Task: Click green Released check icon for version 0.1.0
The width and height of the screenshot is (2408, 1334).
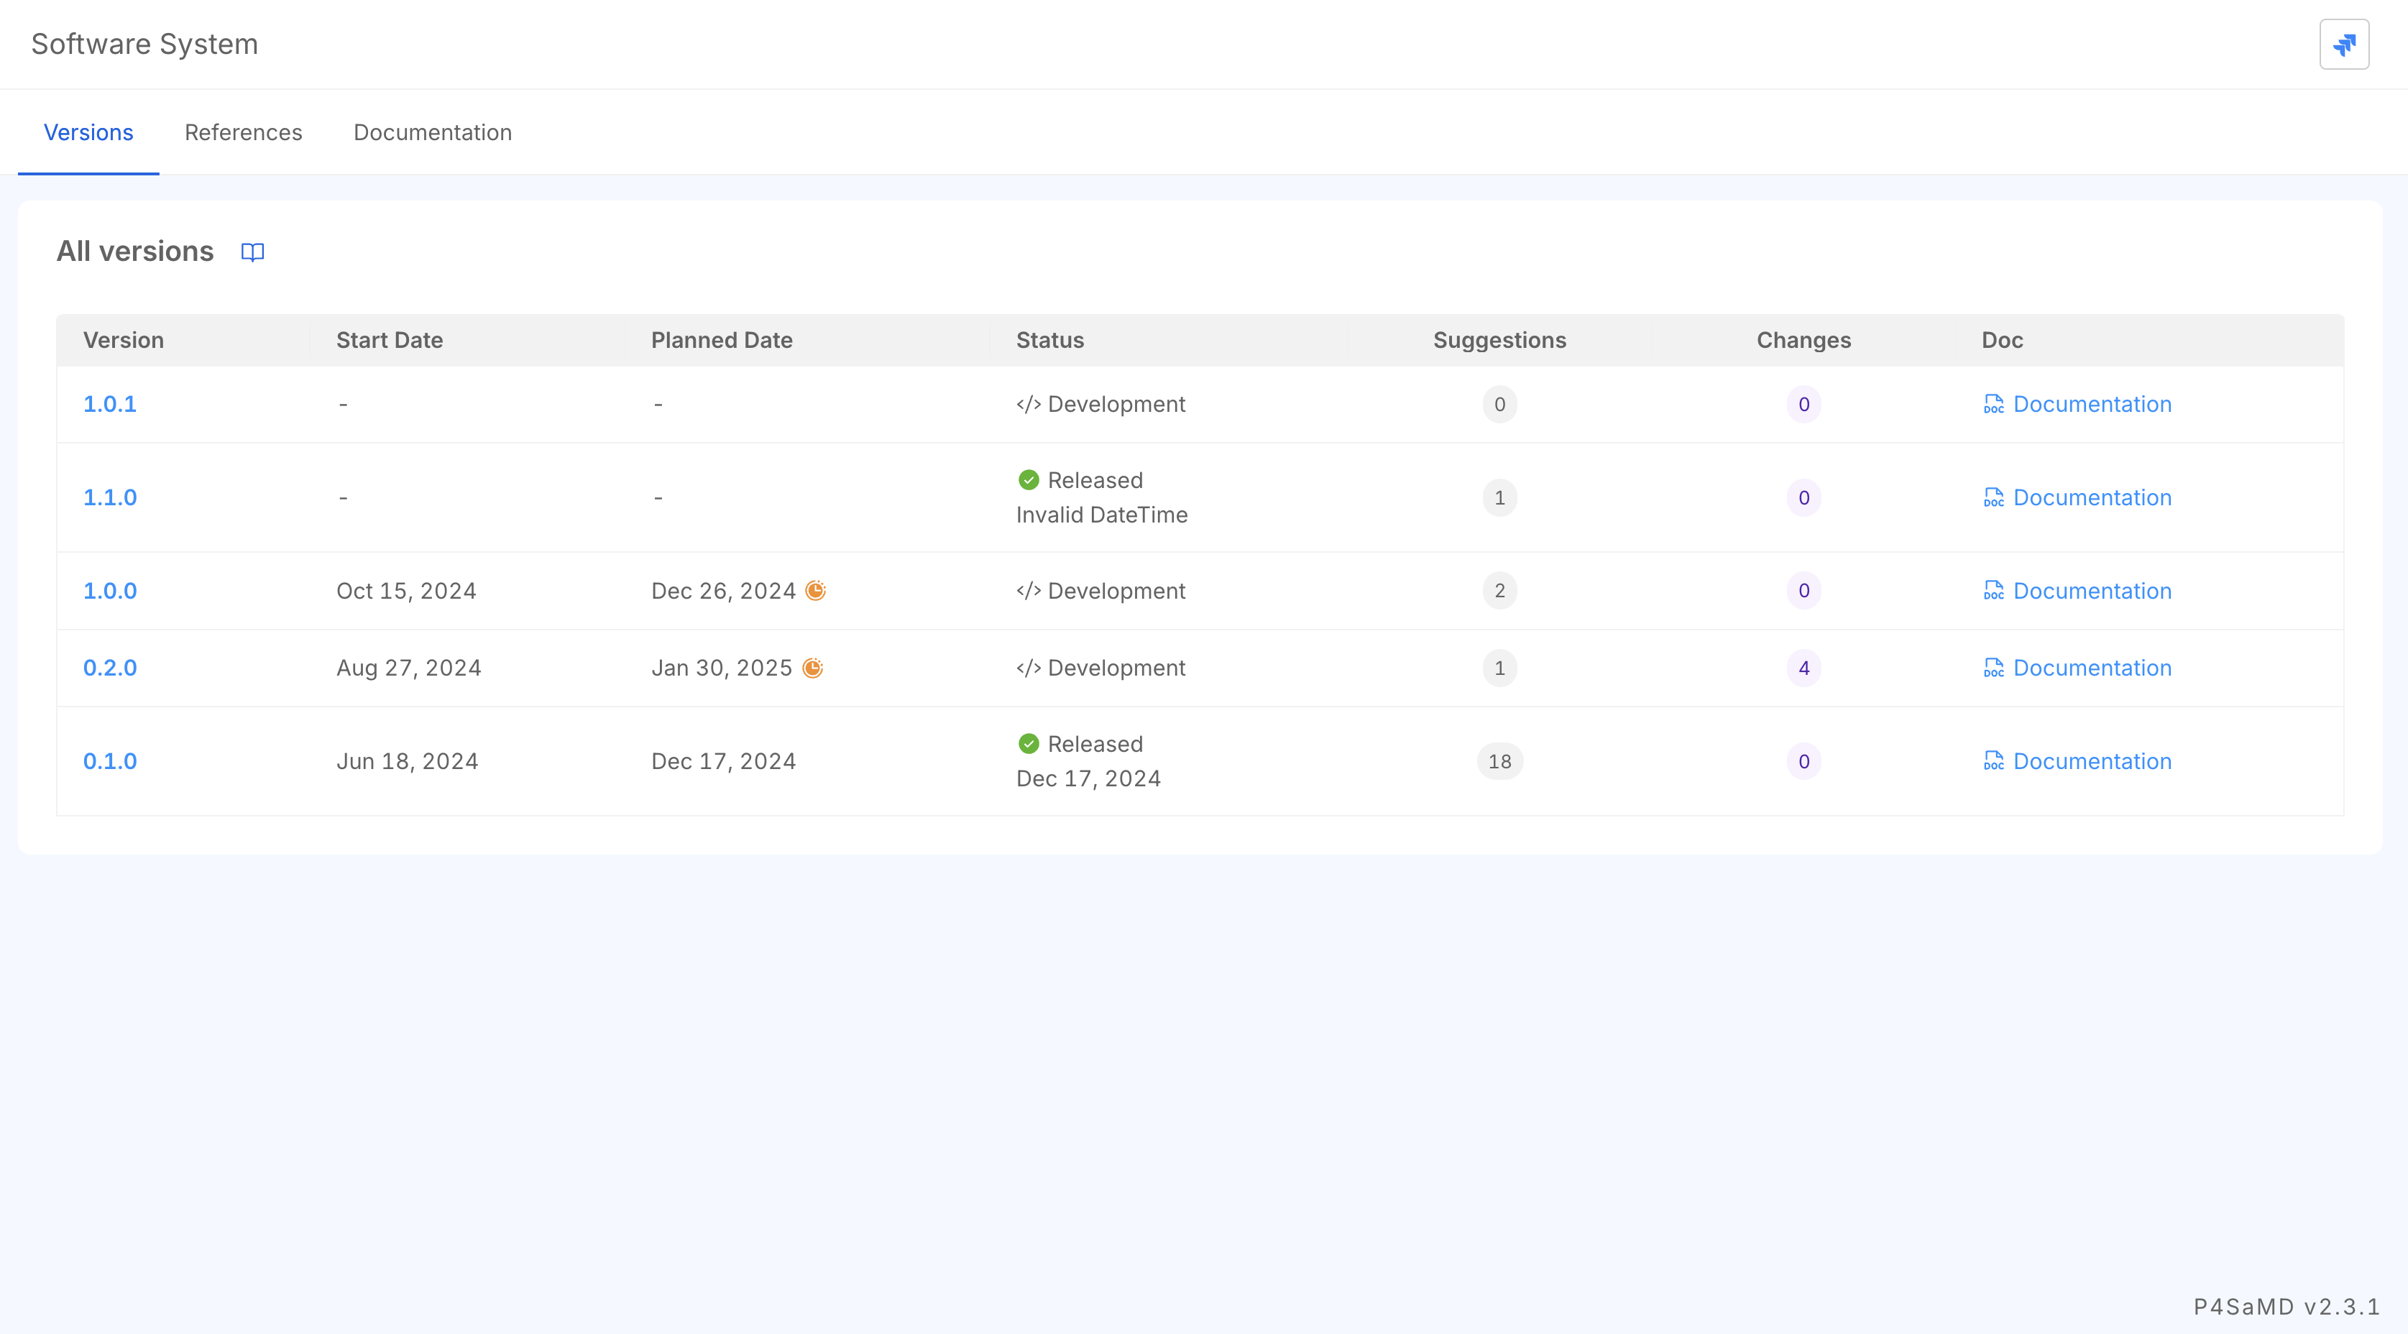Action: click(x=1029, y=743)
